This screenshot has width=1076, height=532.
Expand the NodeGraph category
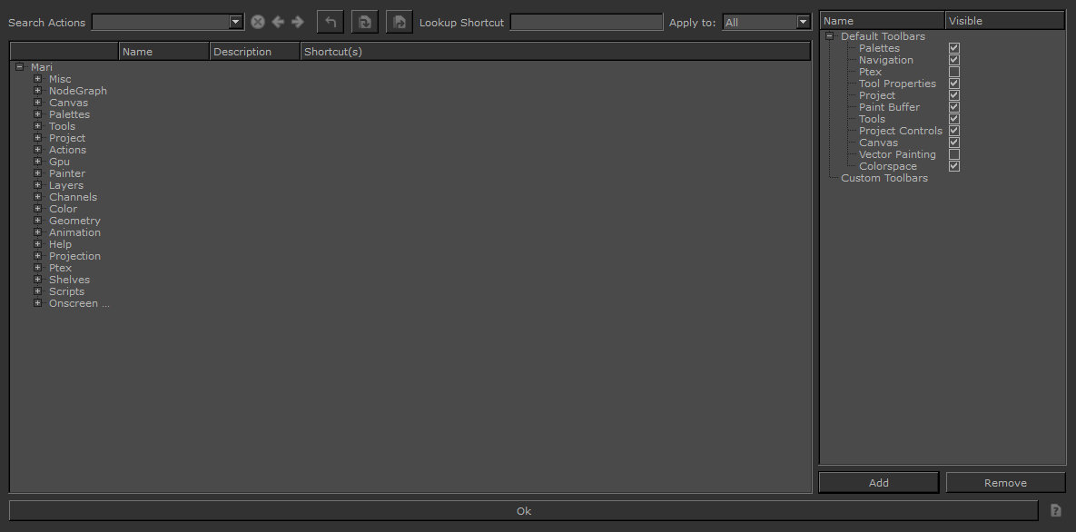tap(36, 90)
